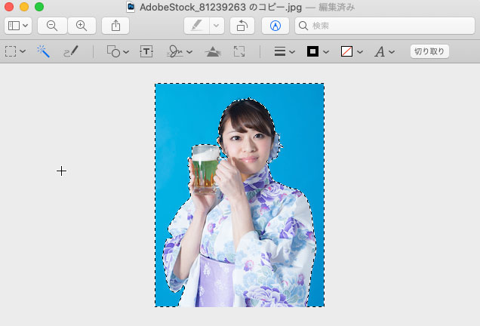Screen dimensions: 480x326
Task: Open the line style dropdown
Action: 284,51
